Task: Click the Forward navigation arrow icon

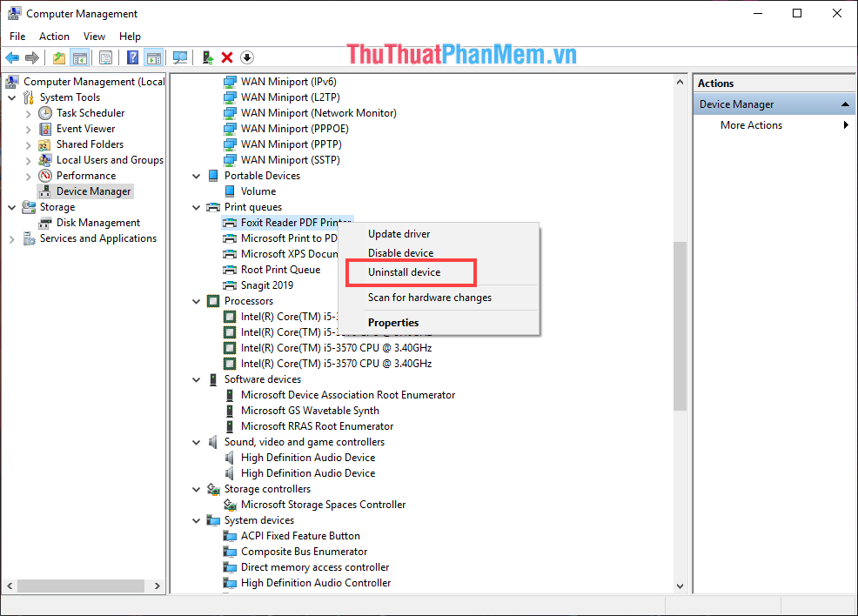Action: 32,57
